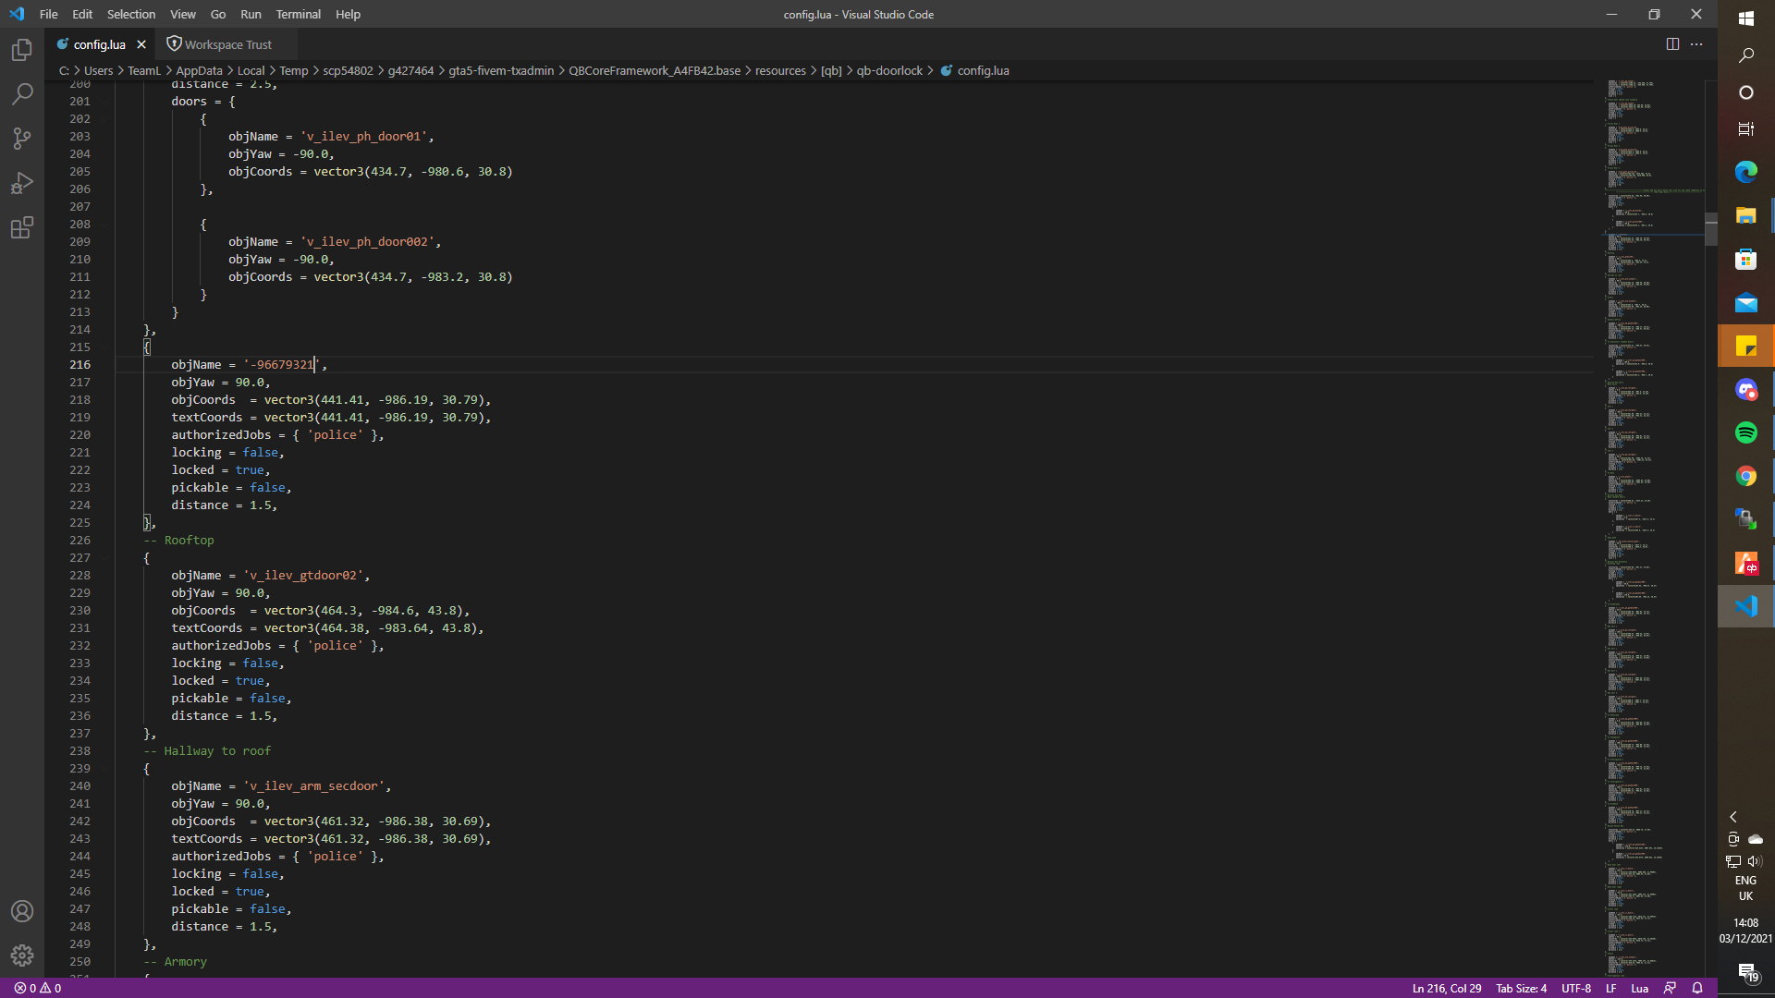The image size is (1775, 998).
Task: Click qb-doorlock in the breadcrumb path
Action: point(889,70)
